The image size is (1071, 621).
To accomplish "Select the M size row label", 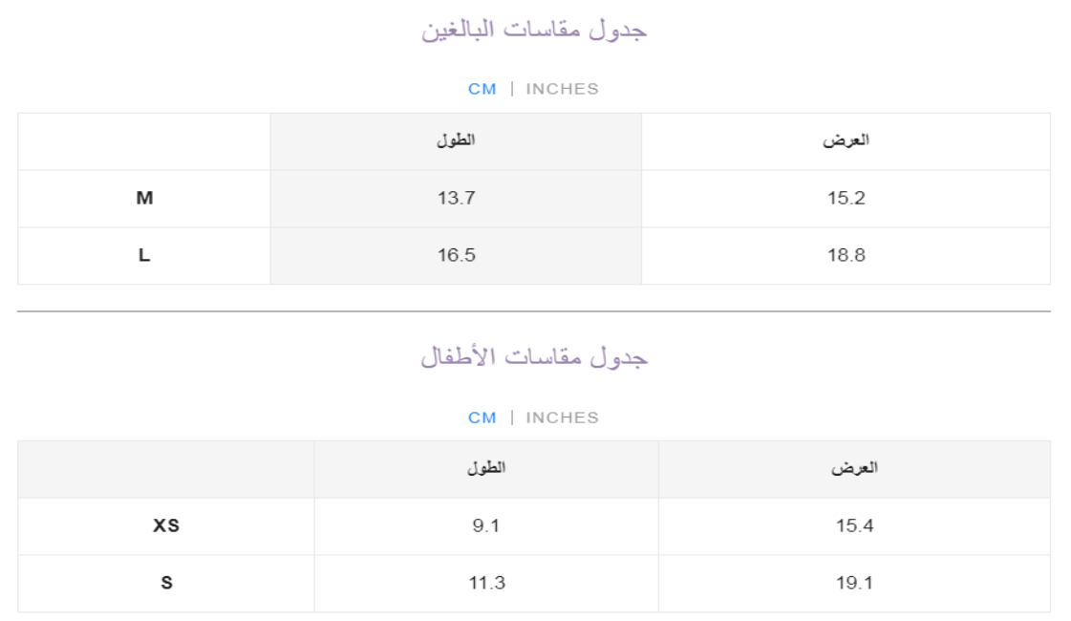I will 144,198.
